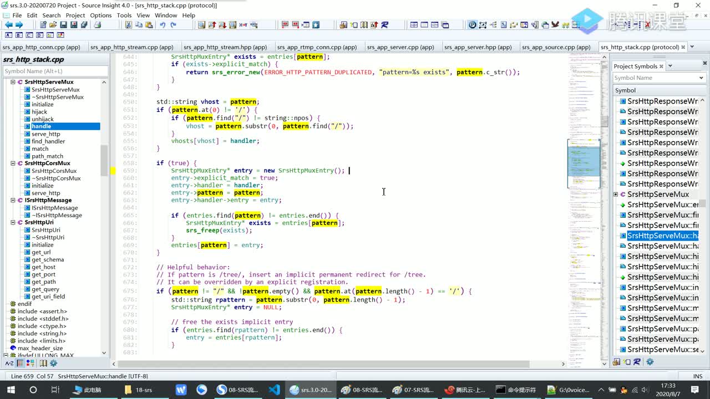Go back with the blue left arrow

click(8, 25)
